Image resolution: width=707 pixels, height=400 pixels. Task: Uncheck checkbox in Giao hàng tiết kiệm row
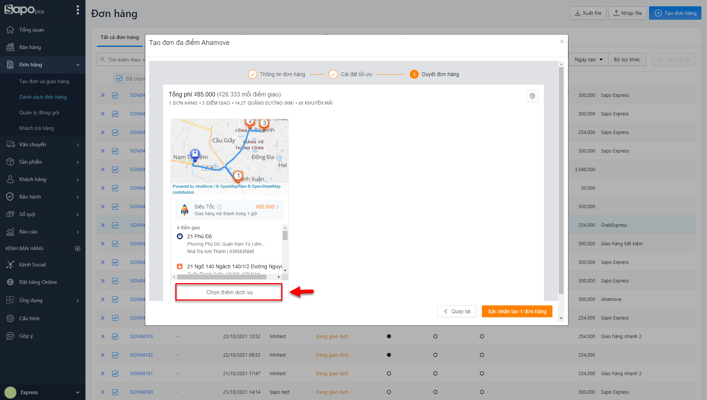point(115,244)
